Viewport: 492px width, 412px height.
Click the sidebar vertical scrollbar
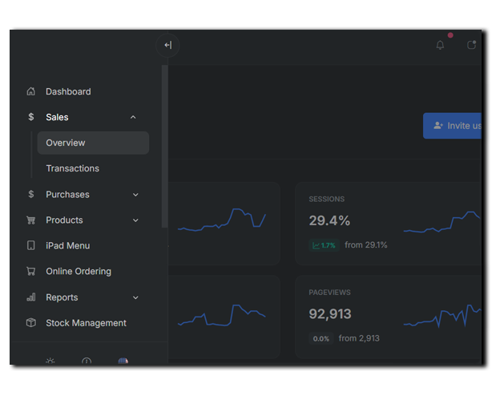pyautogui.click(x=165, y=144)
